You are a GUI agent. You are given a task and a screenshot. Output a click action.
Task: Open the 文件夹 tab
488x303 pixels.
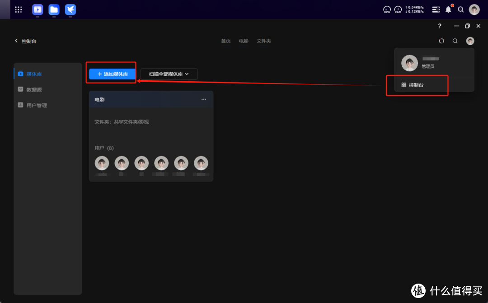tap(263, 41)
